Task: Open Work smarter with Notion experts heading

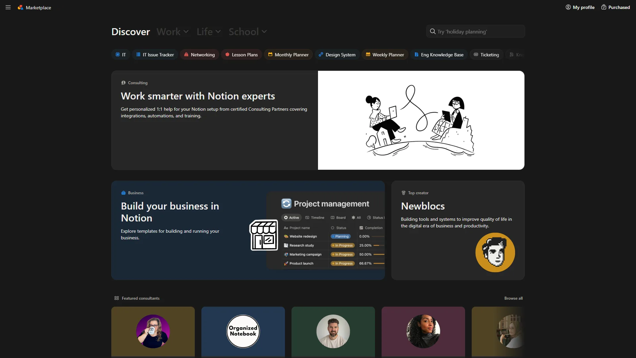Action: tap(198, 96)
